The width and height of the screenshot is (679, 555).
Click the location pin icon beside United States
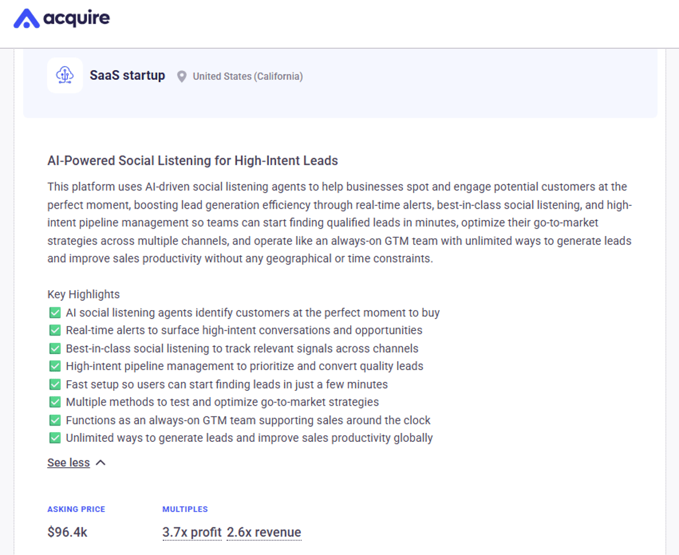click(181, 76)
